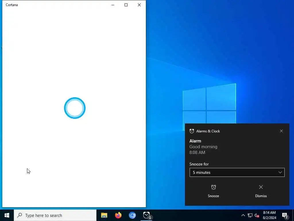
Task: Close the Alarms & Clock notification
Action: 281,131
